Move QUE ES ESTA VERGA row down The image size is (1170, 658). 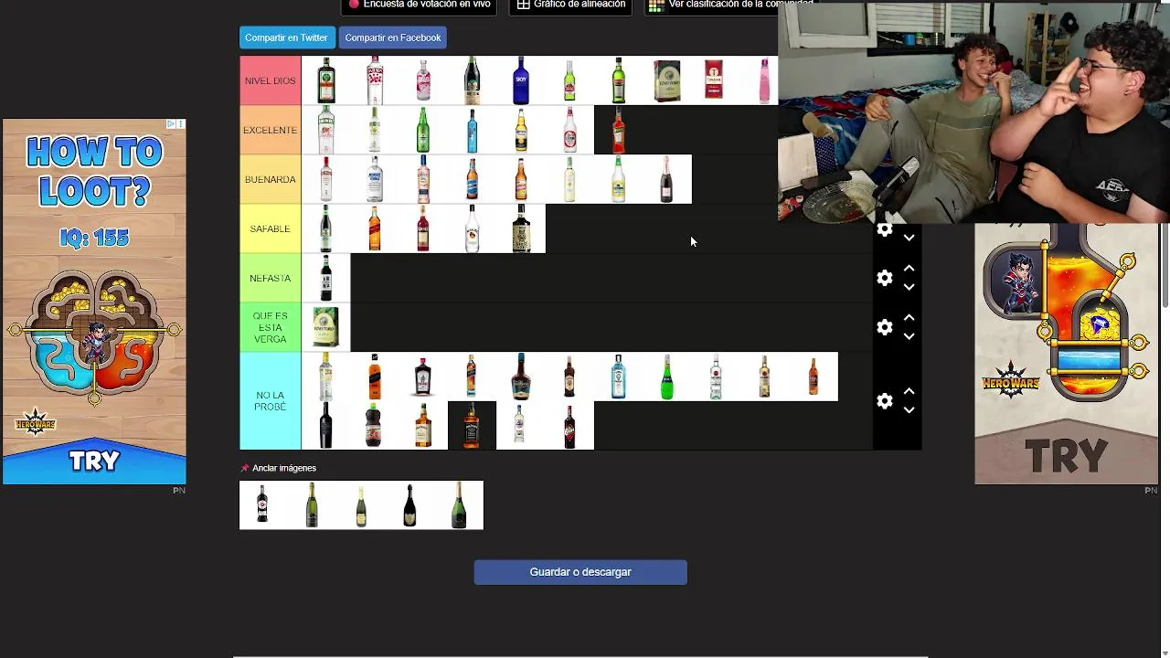[x=909, y=336]
